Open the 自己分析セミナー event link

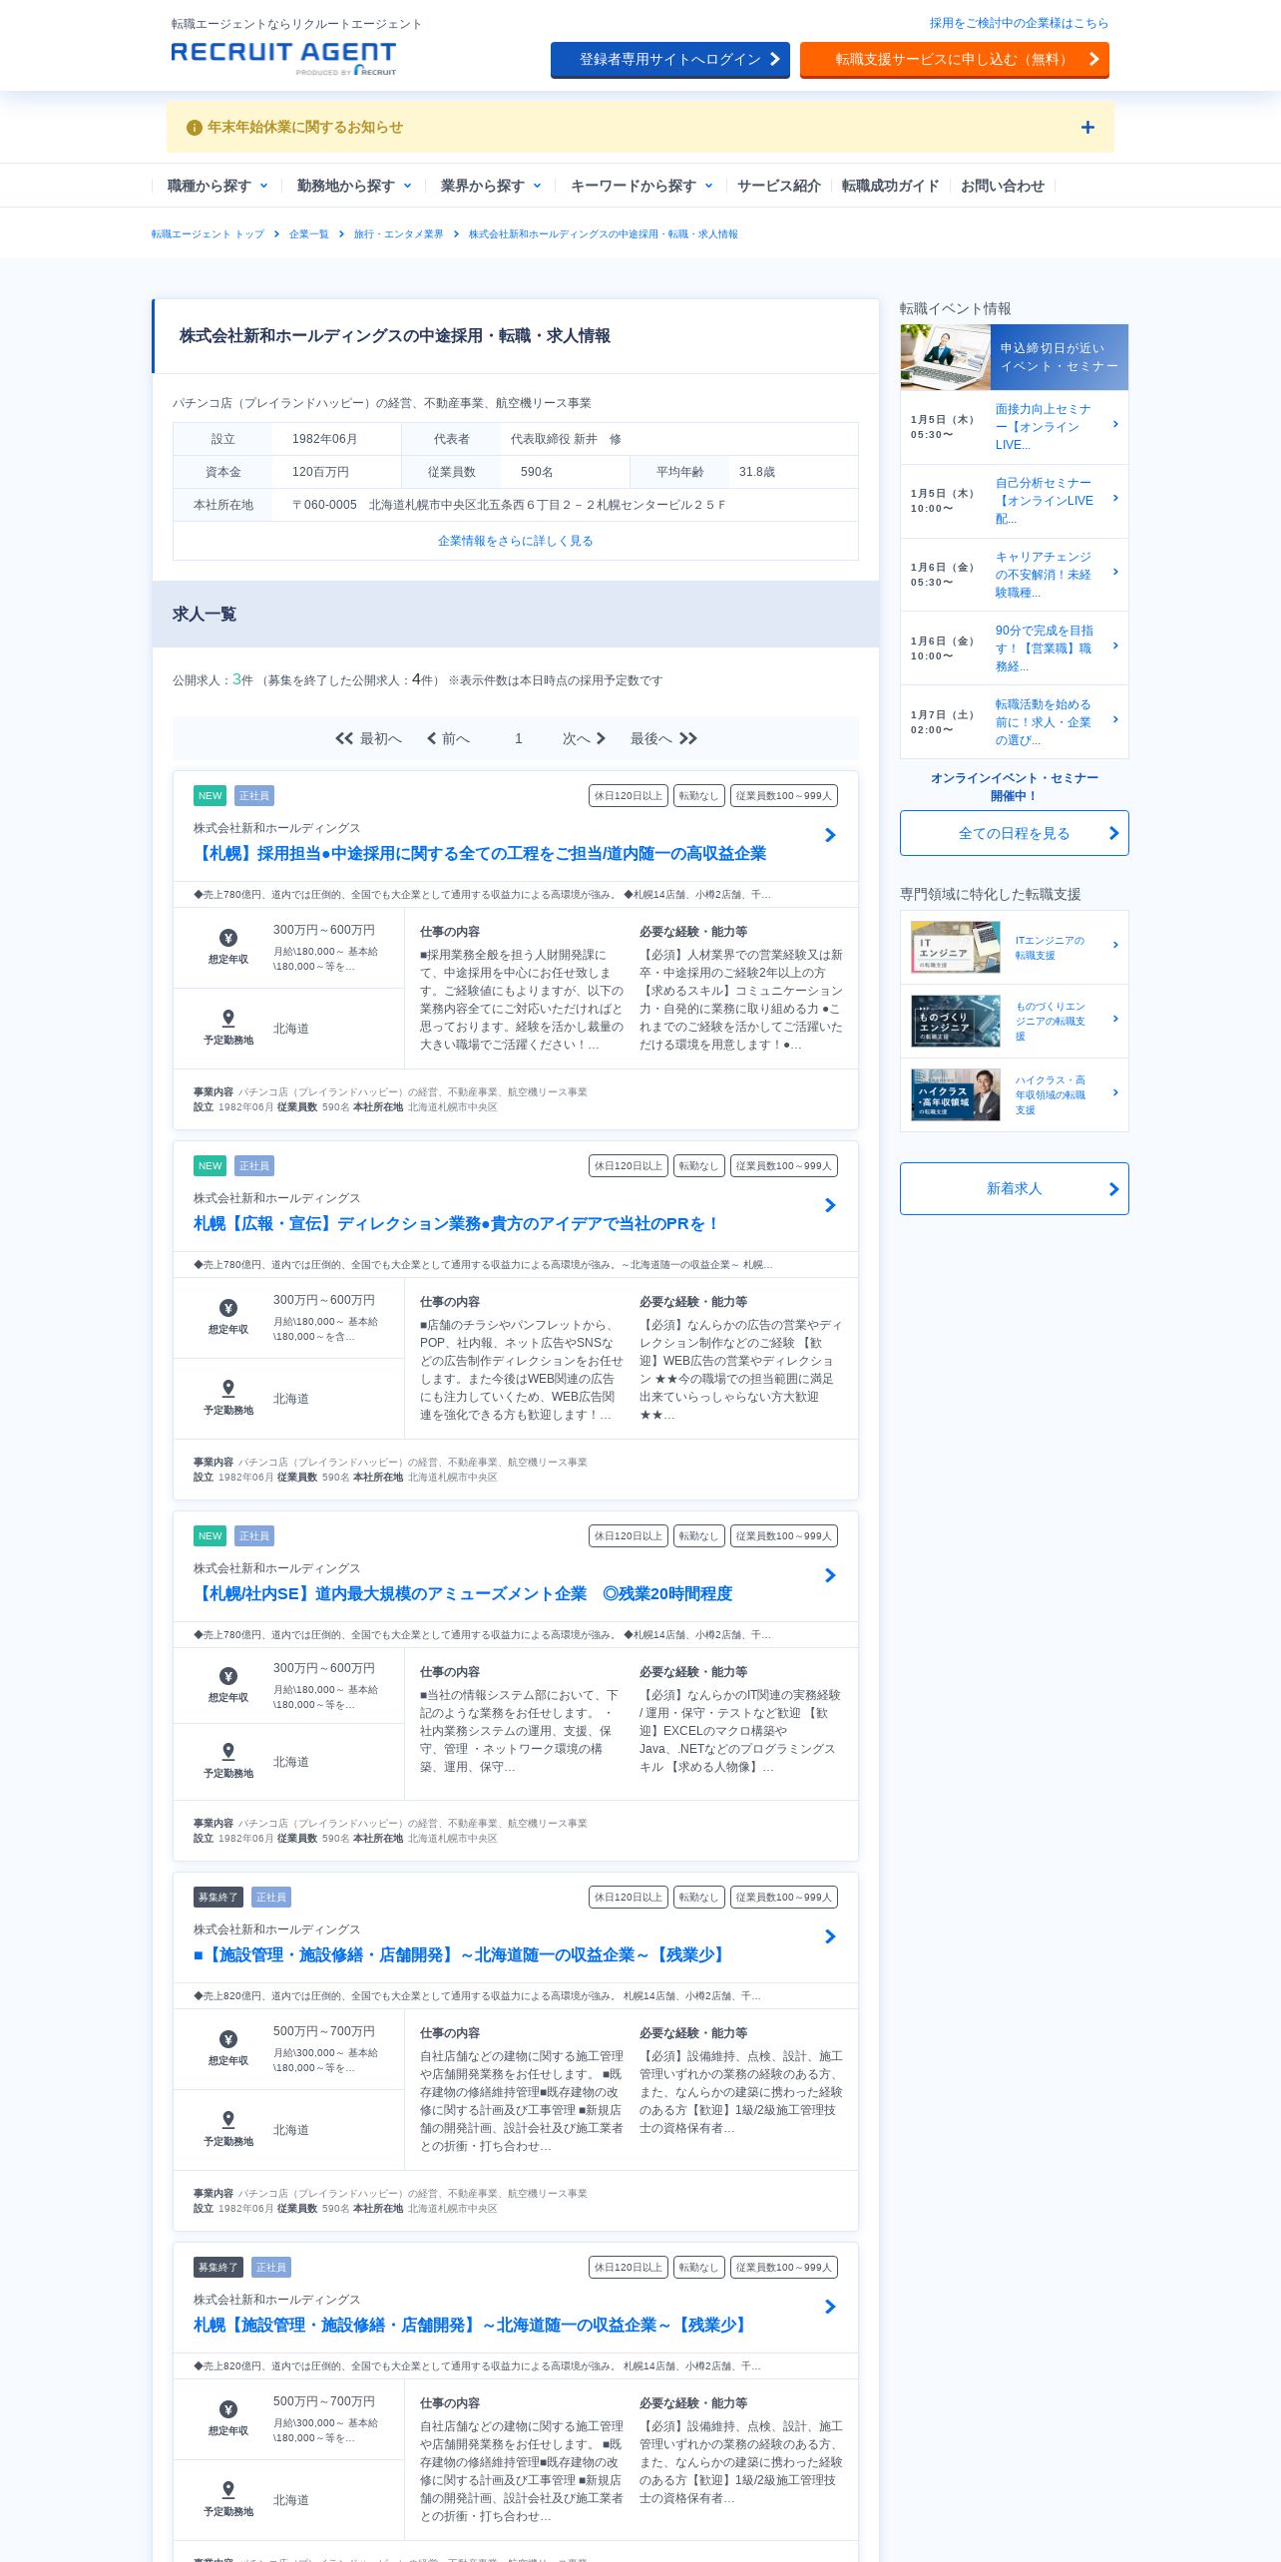tap(1044, 501)
